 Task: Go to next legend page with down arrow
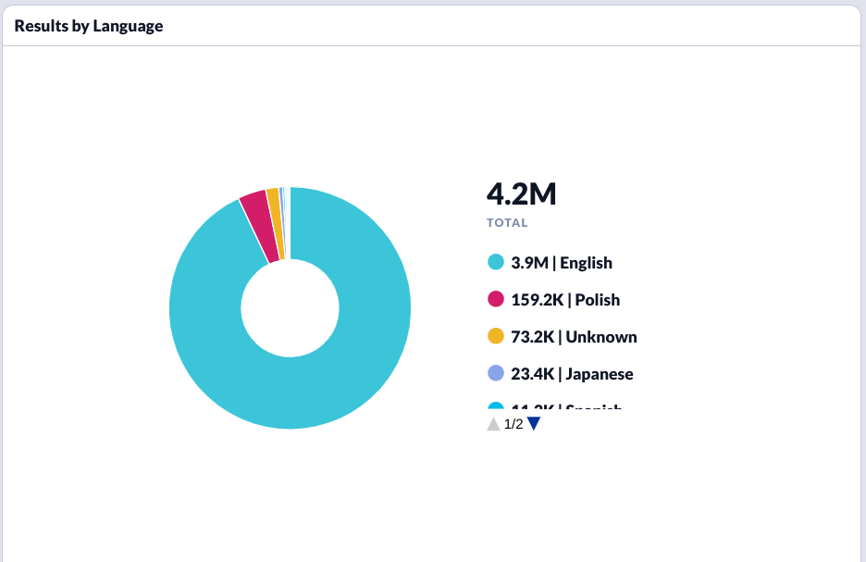[534, 424]
